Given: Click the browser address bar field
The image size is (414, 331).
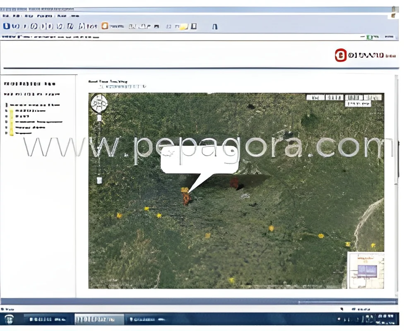Looking at the screenshot, I should coord(180,37).
